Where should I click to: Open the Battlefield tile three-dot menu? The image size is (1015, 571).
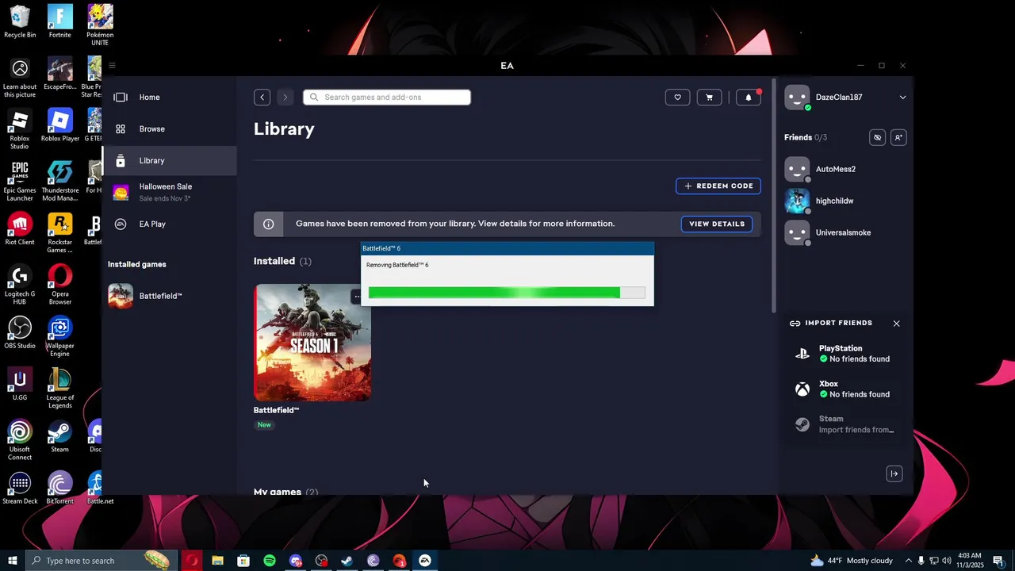(x=357, y=297)
